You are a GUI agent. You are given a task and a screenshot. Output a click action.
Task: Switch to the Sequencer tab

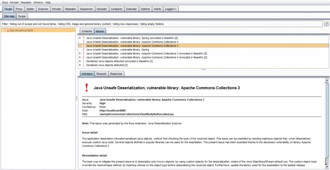(x=86, y=9)
